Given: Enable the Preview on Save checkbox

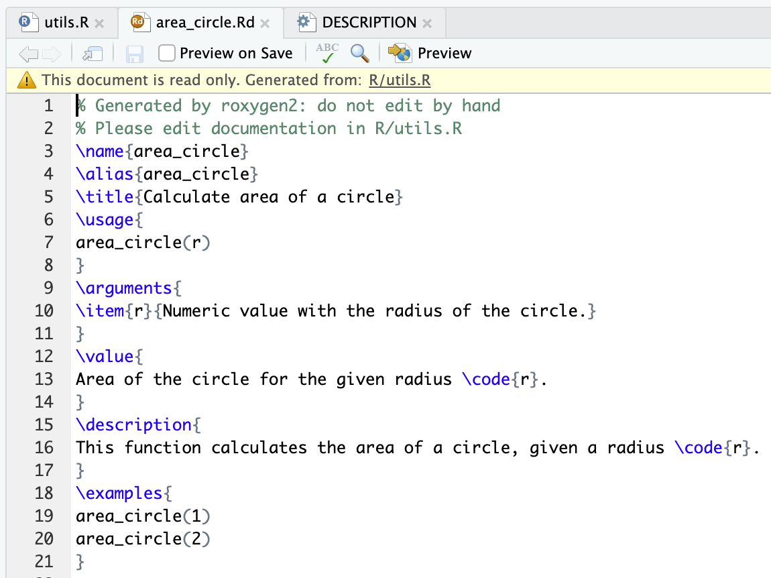Looking at the screenshot, I should [x=168, y=53].
